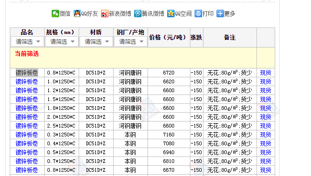Click the price cell 7160
The image size is (311, 176).
[169, 135]
